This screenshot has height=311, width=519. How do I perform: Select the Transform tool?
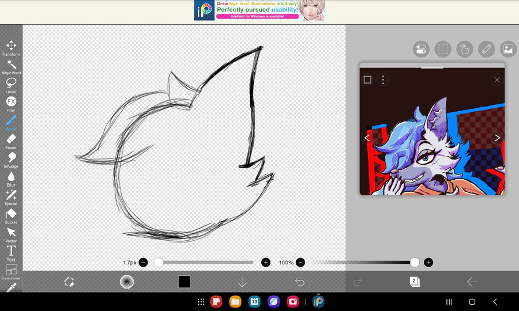[11, 48]
